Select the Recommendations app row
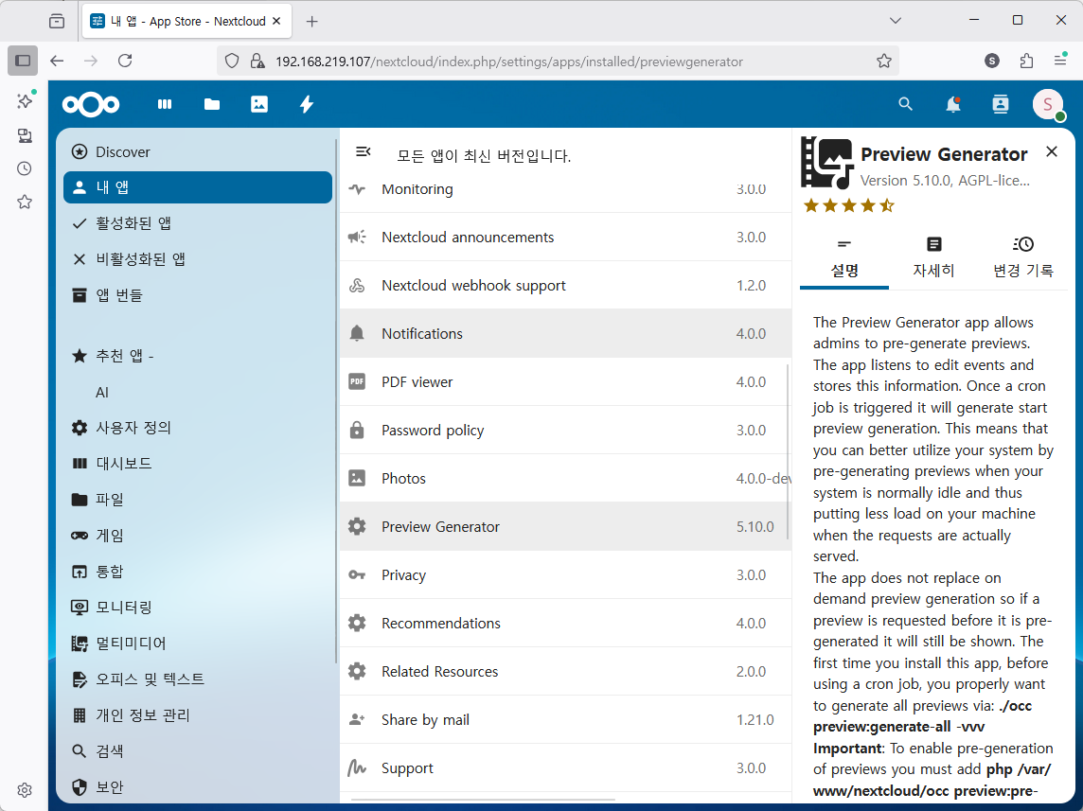 [565, 624]
